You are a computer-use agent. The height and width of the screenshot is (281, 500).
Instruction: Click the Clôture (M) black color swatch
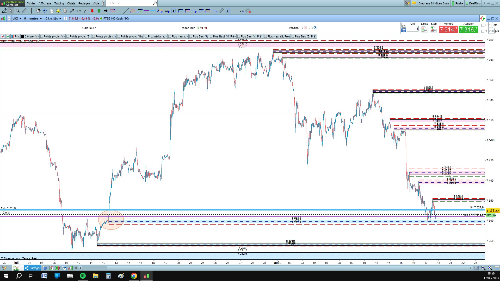tap(23, 37)
